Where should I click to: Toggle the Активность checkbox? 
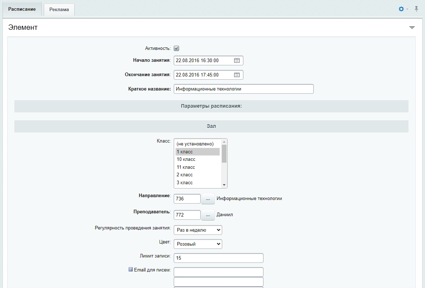point(177,48)
